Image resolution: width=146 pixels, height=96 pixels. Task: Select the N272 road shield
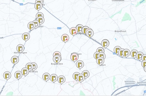(x=59, y=28)
